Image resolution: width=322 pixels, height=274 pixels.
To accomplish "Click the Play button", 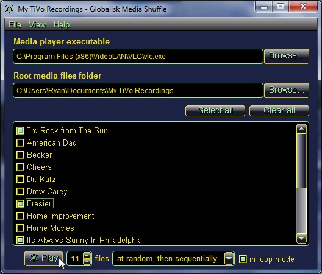I will (x=43, y=258).
